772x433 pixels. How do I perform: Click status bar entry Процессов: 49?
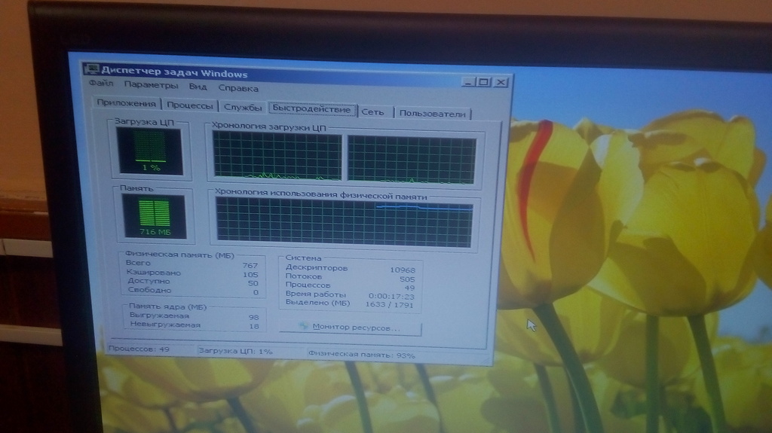(139, 349)
